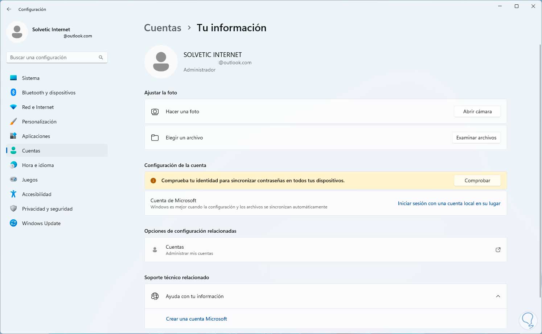Click the orange warning icon in identity banner
Viewport: 542px width, 334px height.
pyautogui.click(x=153, y=181)
